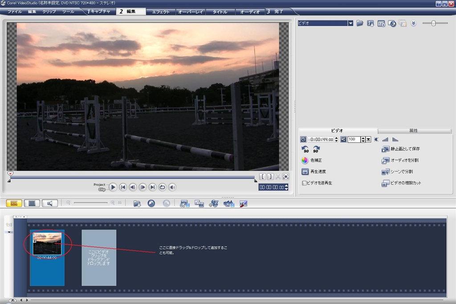This screenshot has height=304, width=456.
Task: Open the load media folder icon in library
Action: coord(360,23)
